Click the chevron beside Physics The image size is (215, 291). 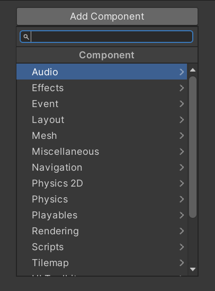[182, 199]
